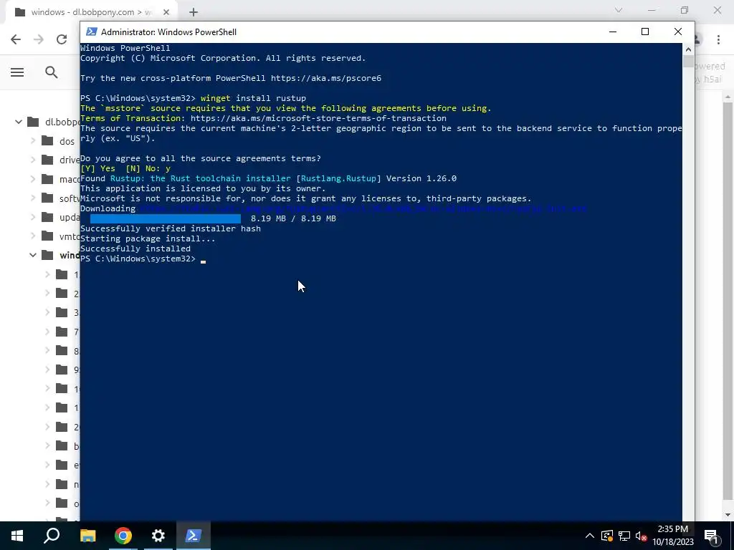Click the PowerShell scrollbar thumb

(688, 62)
